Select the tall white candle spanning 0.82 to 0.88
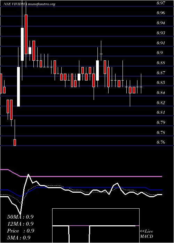The height and width of the screenshot is (243, 174). click(x=18, y=87)
